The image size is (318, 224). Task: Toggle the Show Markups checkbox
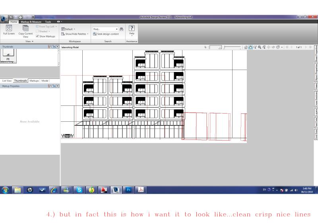click(37, 36)
